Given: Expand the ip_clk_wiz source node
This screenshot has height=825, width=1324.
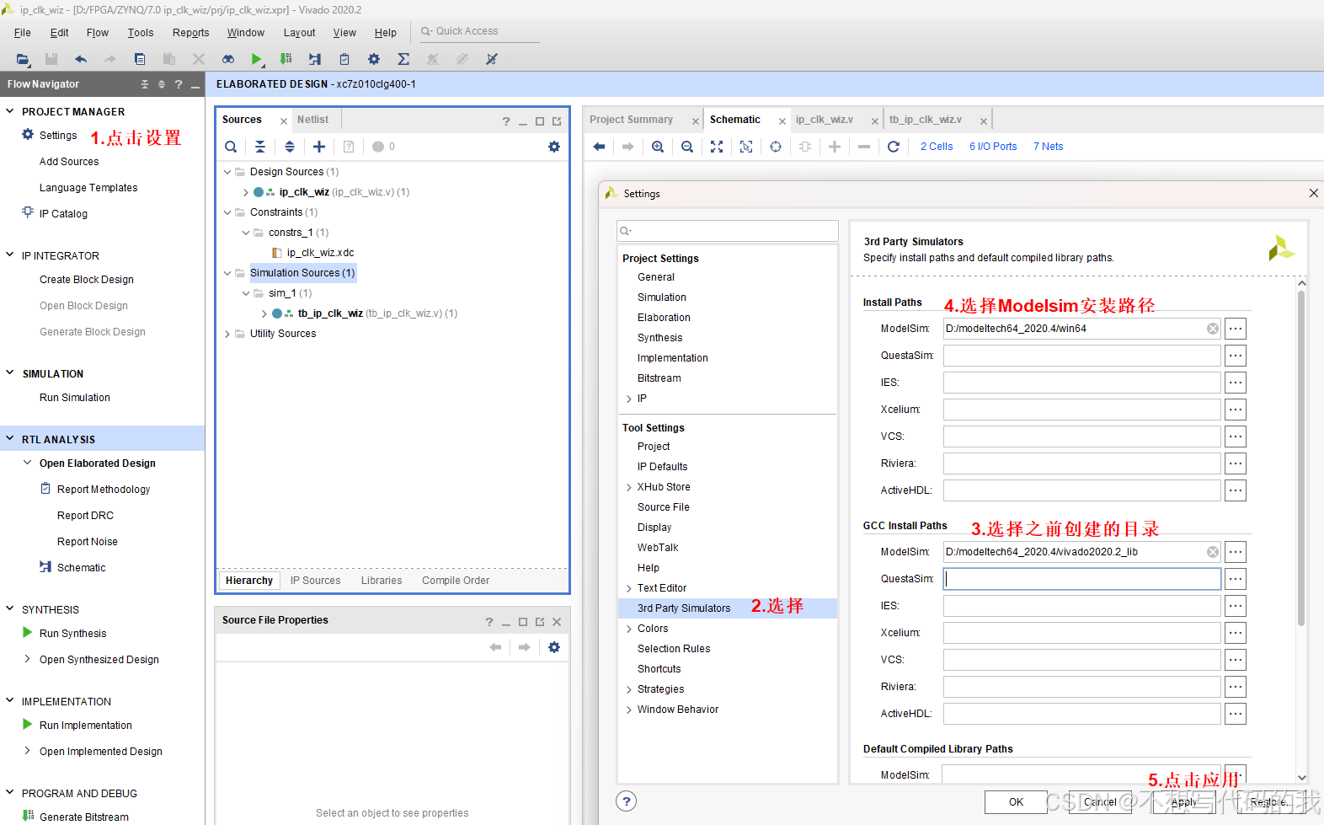Looking at the screenshot, I should pyautogui.click(x=246, y=192).
